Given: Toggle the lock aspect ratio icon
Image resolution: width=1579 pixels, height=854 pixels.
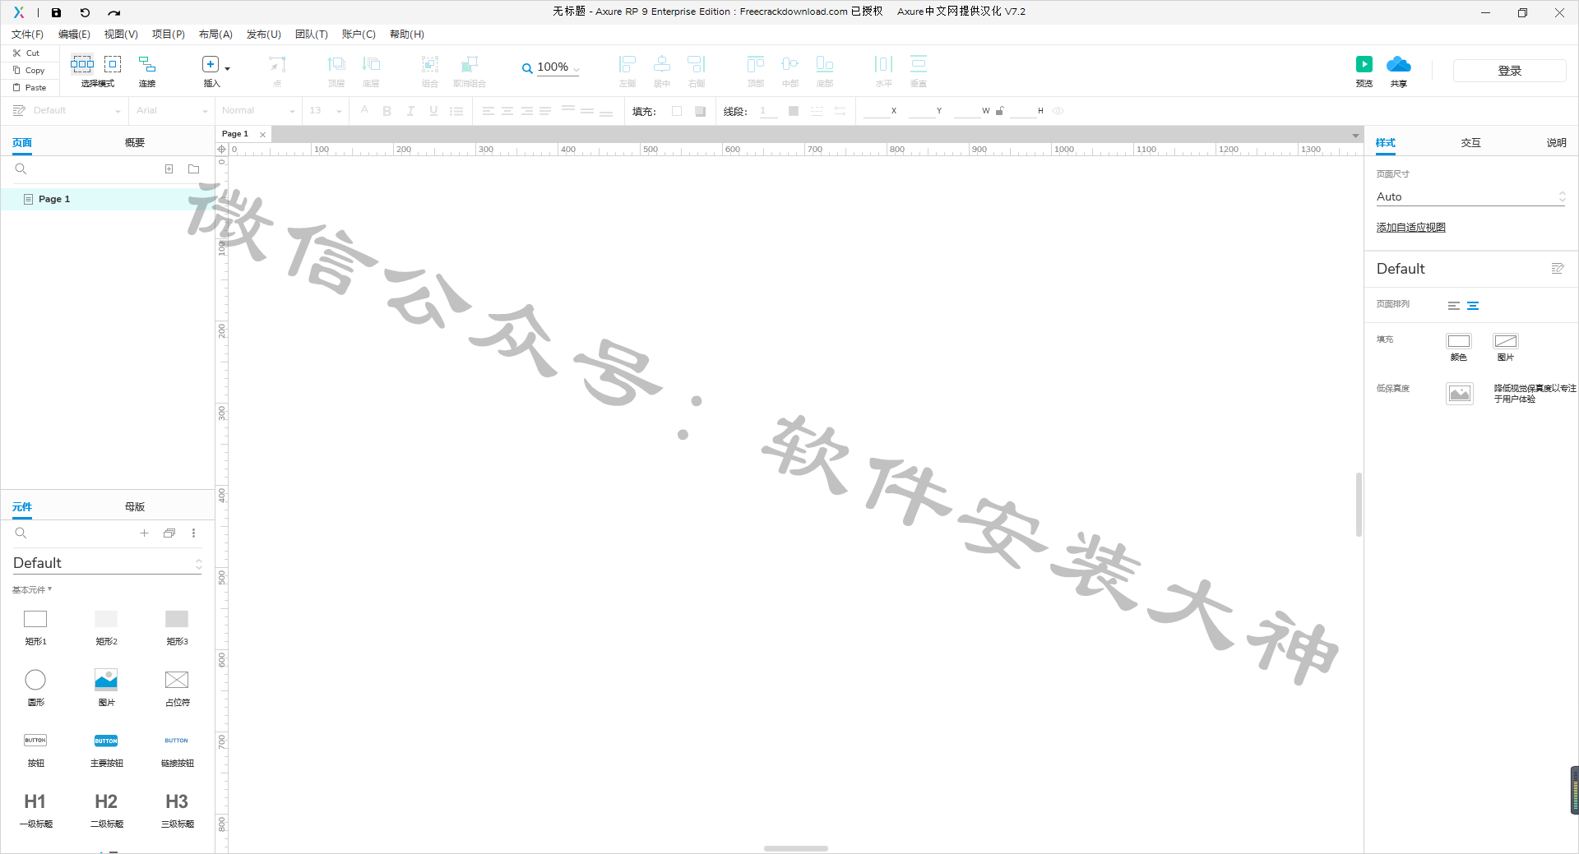Looking at the screenshot, I should [1000, 110].
